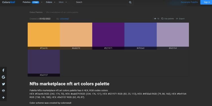Viewport: 212px width, 106px height.
Task: Open the Palettes menu
Action: 27,2
